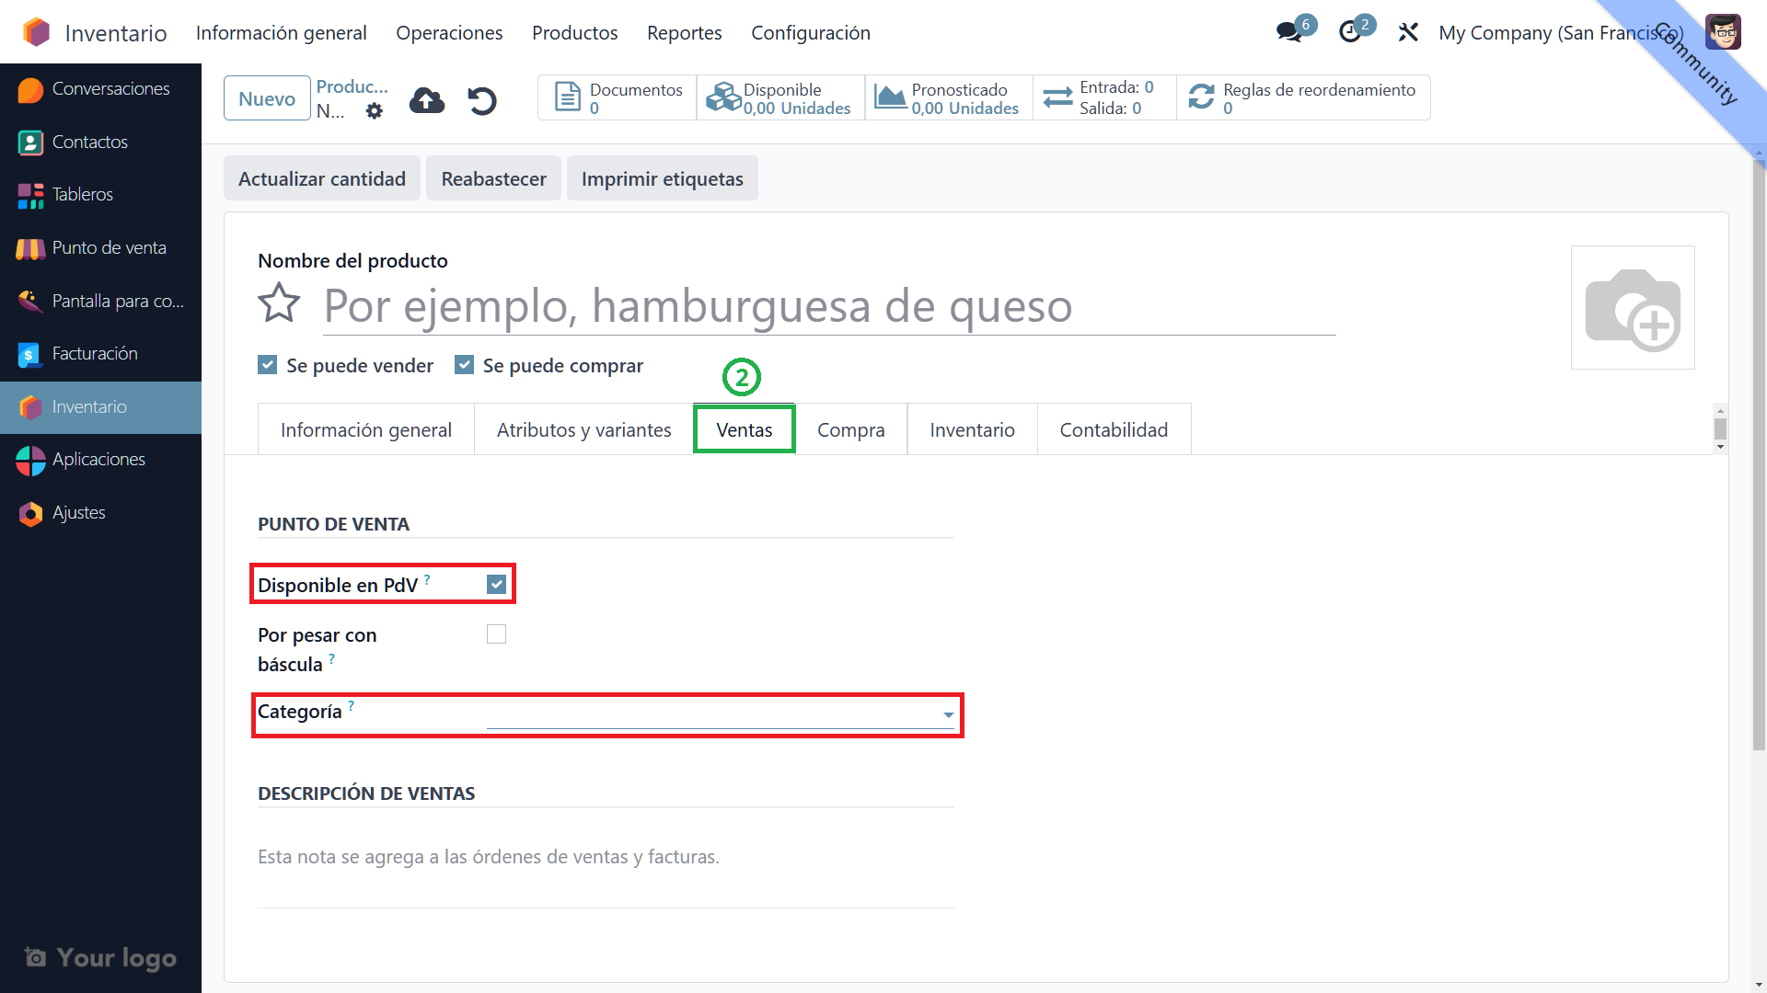The height and width of the screenshot is (993, 1767).
Task: Click the Nuevo button
Action: (x=267, y=98)
